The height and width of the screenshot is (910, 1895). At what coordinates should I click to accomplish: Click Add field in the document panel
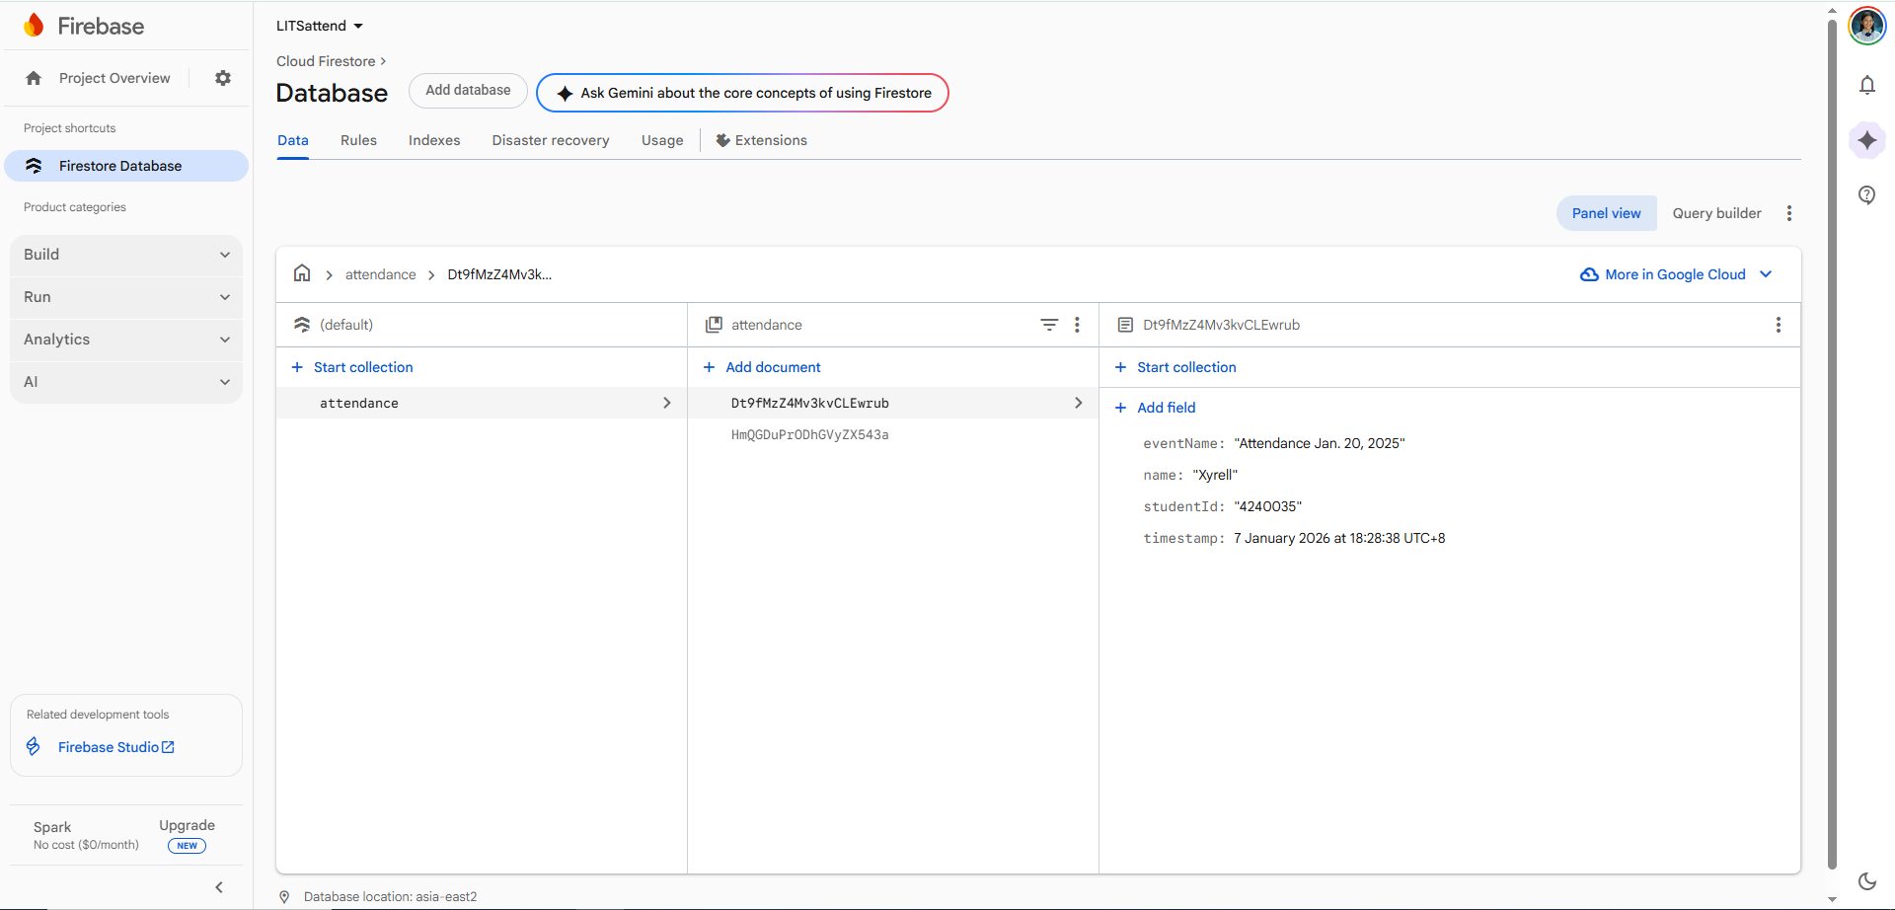click(x=1155, y=407)
